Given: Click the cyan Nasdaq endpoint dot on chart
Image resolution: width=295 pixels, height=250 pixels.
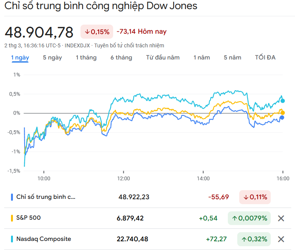Looking at the screenshot, I should point(282,101).
